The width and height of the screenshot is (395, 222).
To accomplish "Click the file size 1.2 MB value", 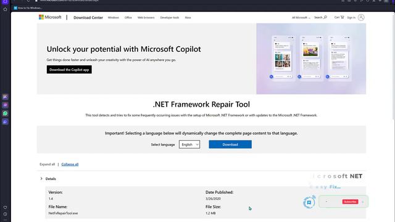I will tap(210, 213).
